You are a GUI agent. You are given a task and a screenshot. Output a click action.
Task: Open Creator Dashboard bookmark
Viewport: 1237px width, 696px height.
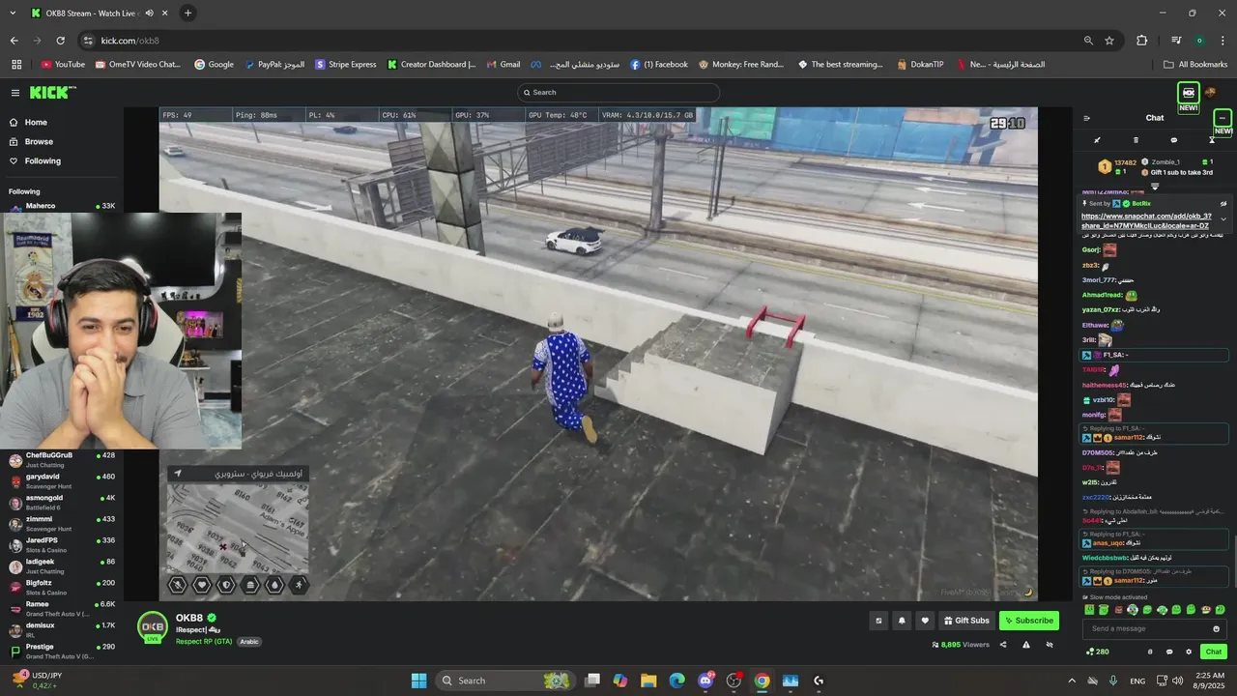[x=432, y=65]
